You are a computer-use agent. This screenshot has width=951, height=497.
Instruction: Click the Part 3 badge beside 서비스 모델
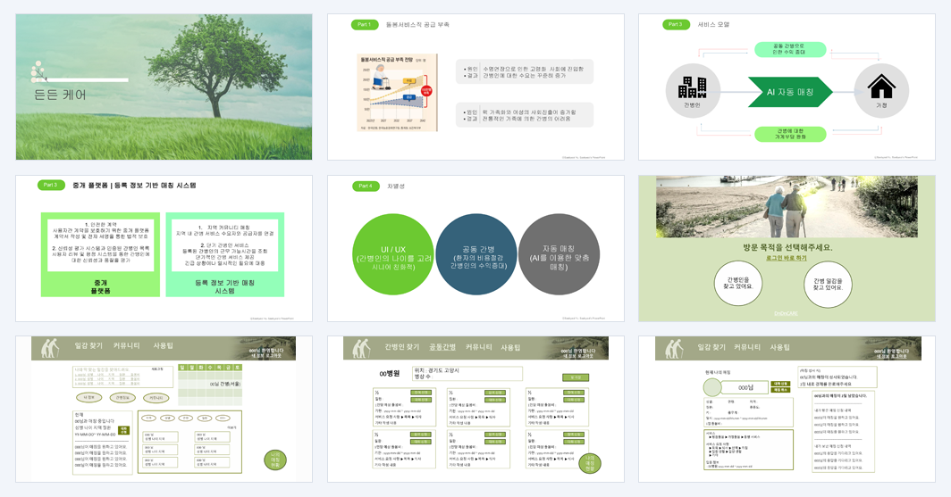[676, 25]
